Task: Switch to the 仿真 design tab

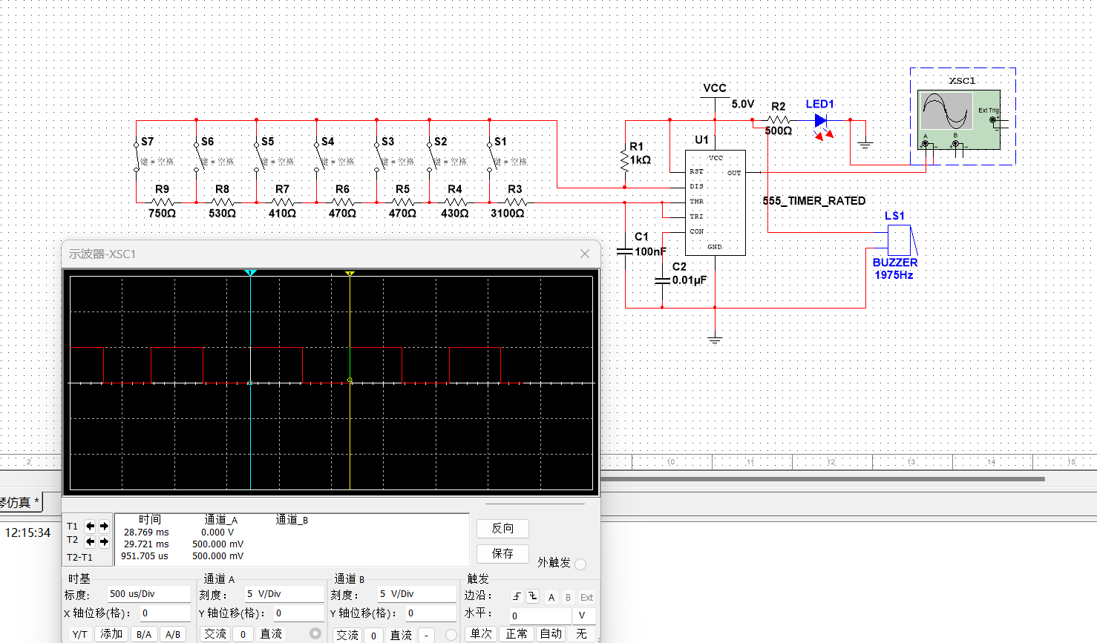Action: [19, 503]
